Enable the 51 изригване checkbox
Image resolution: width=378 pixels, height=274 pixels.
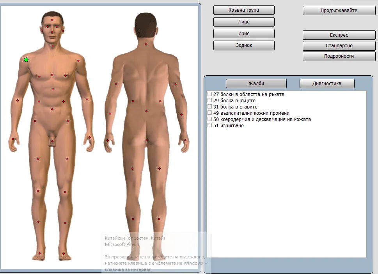tap(210, 125)
